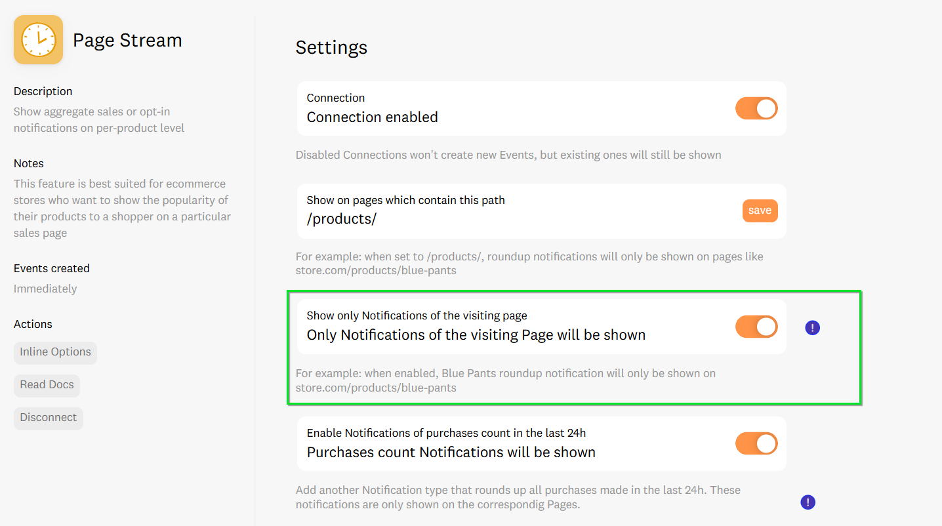Select the Description section label
Image resolution: width=942 pixels, height=526 pixels.
(x=43, y=91)
